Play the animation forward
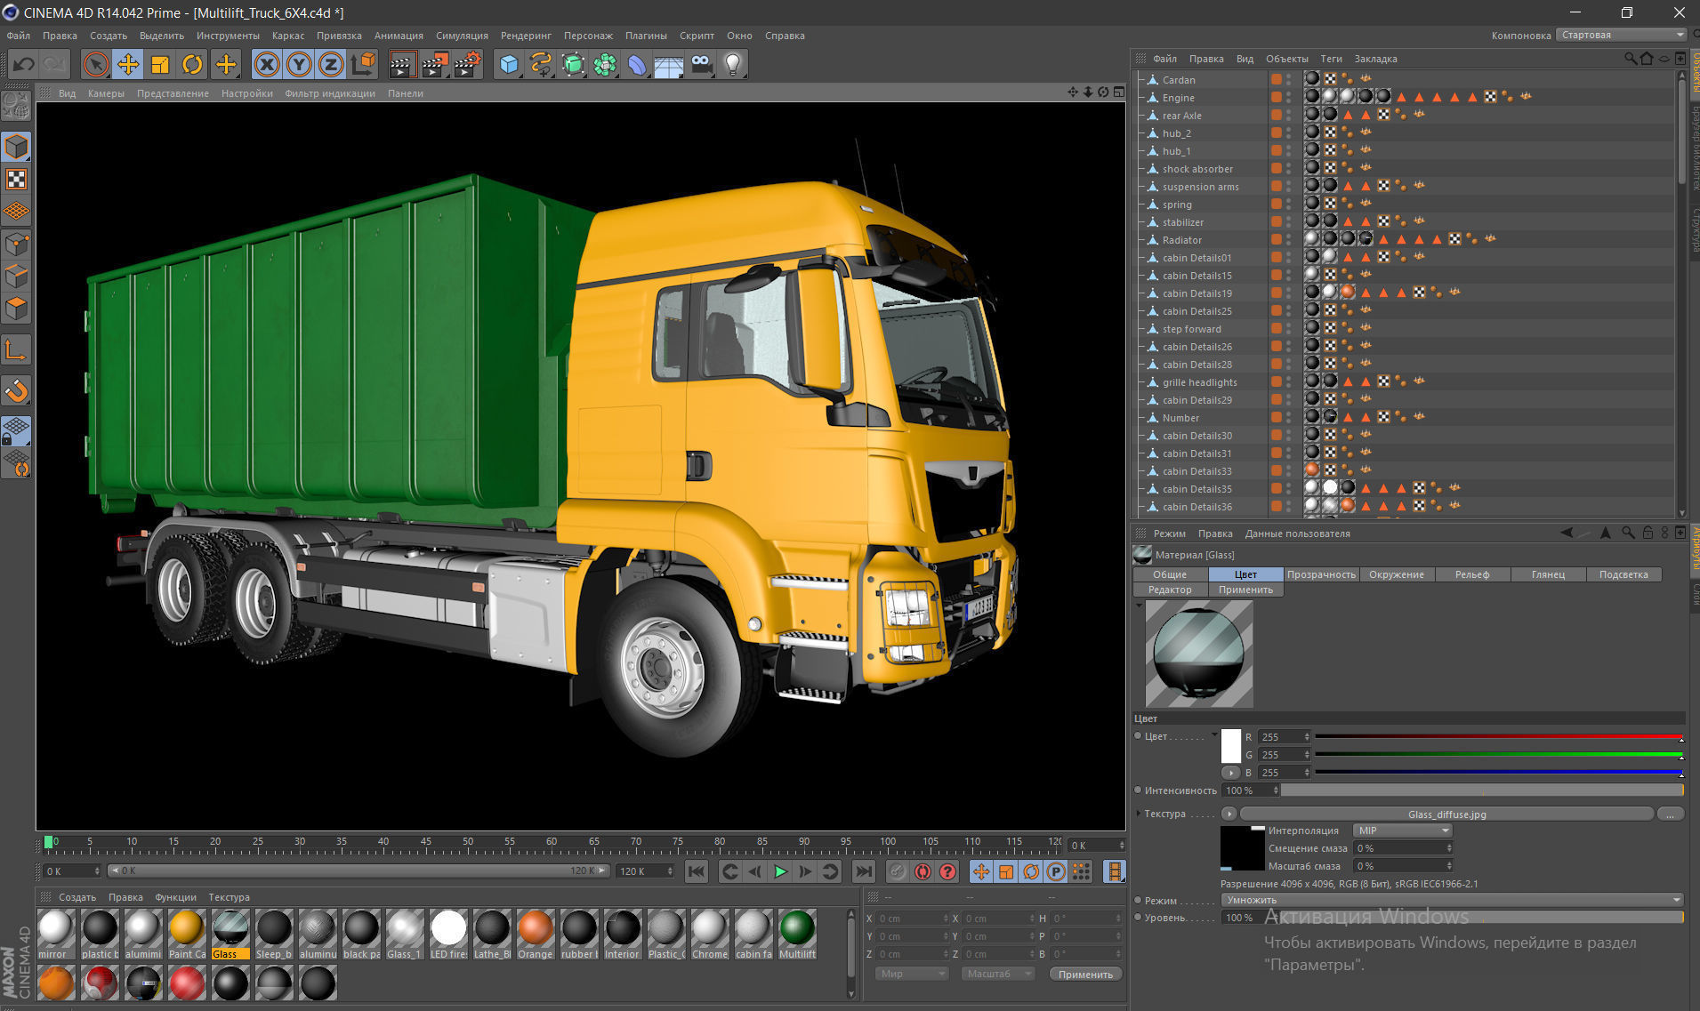 [x=780, y=871]
